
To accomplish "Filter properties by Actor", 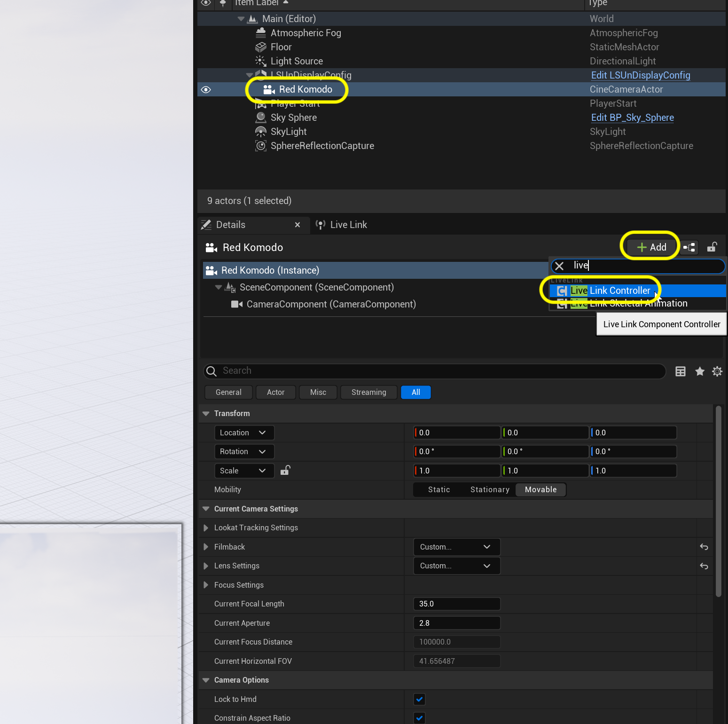I will click(x=275, y=392).
